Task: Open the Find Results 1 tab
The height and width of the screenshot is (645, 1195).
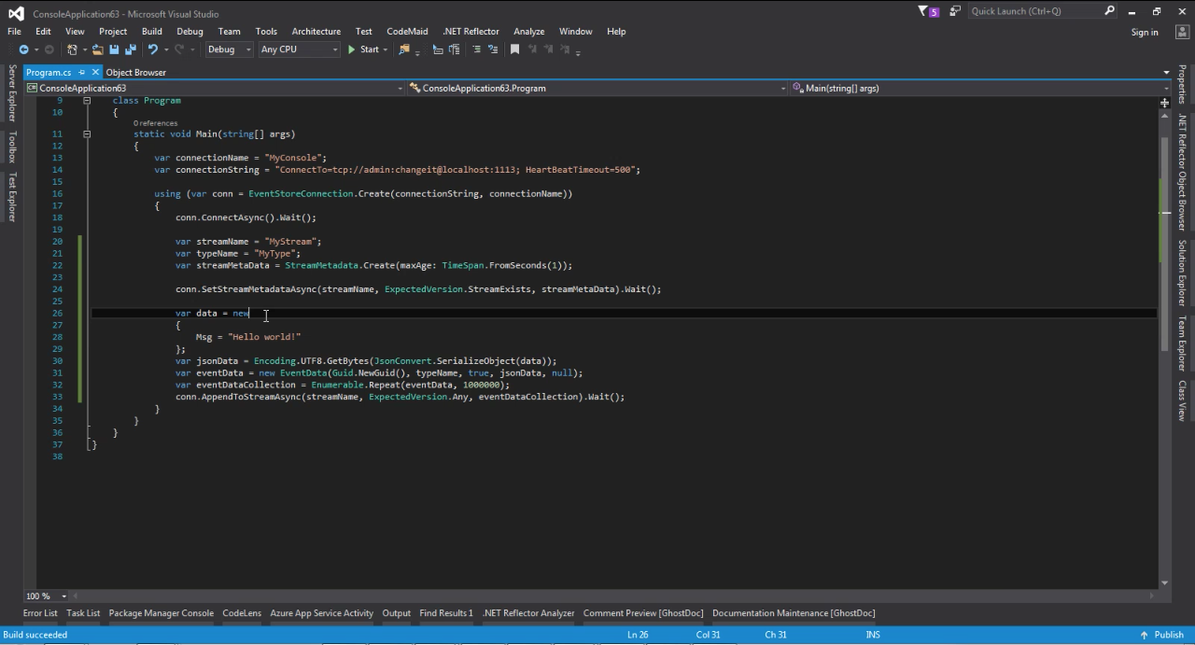Action: [x=446, y=613]
